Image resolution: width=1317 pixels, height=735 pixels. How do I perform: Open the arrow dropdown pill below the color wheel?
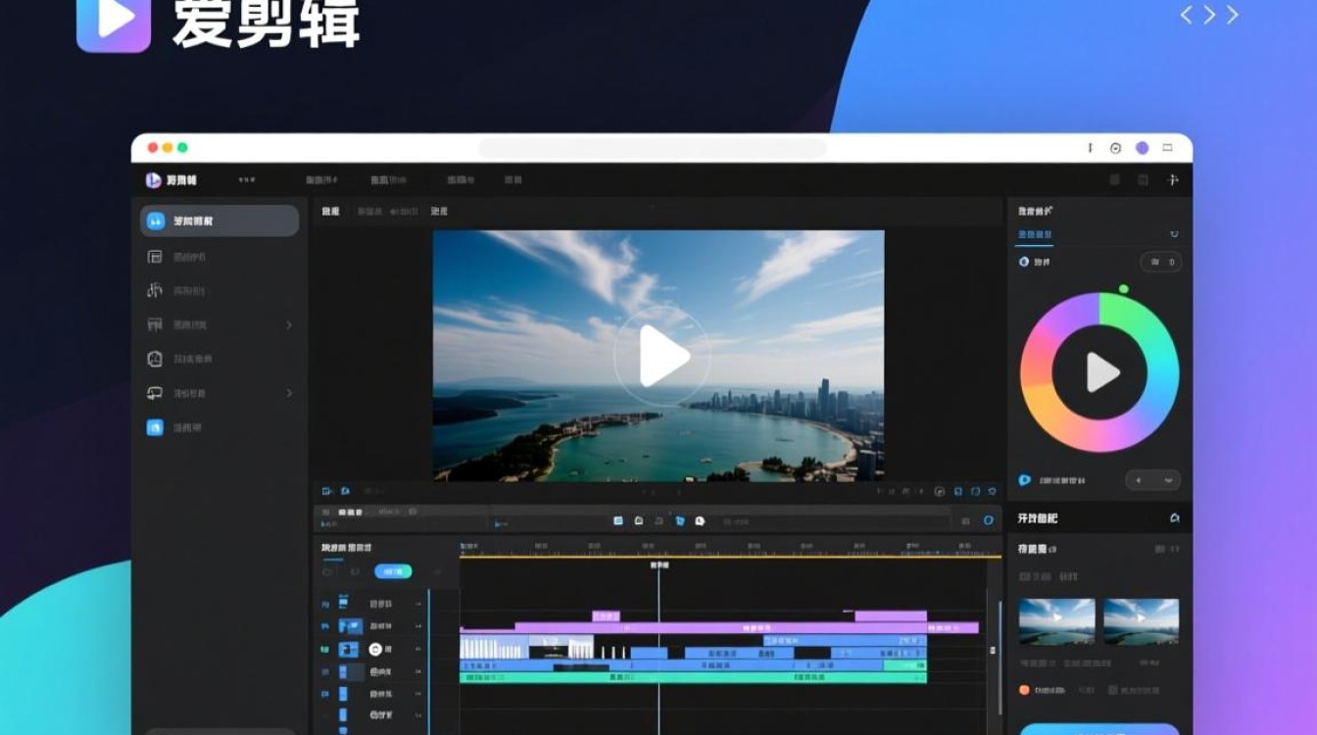tap(1152, 480)
